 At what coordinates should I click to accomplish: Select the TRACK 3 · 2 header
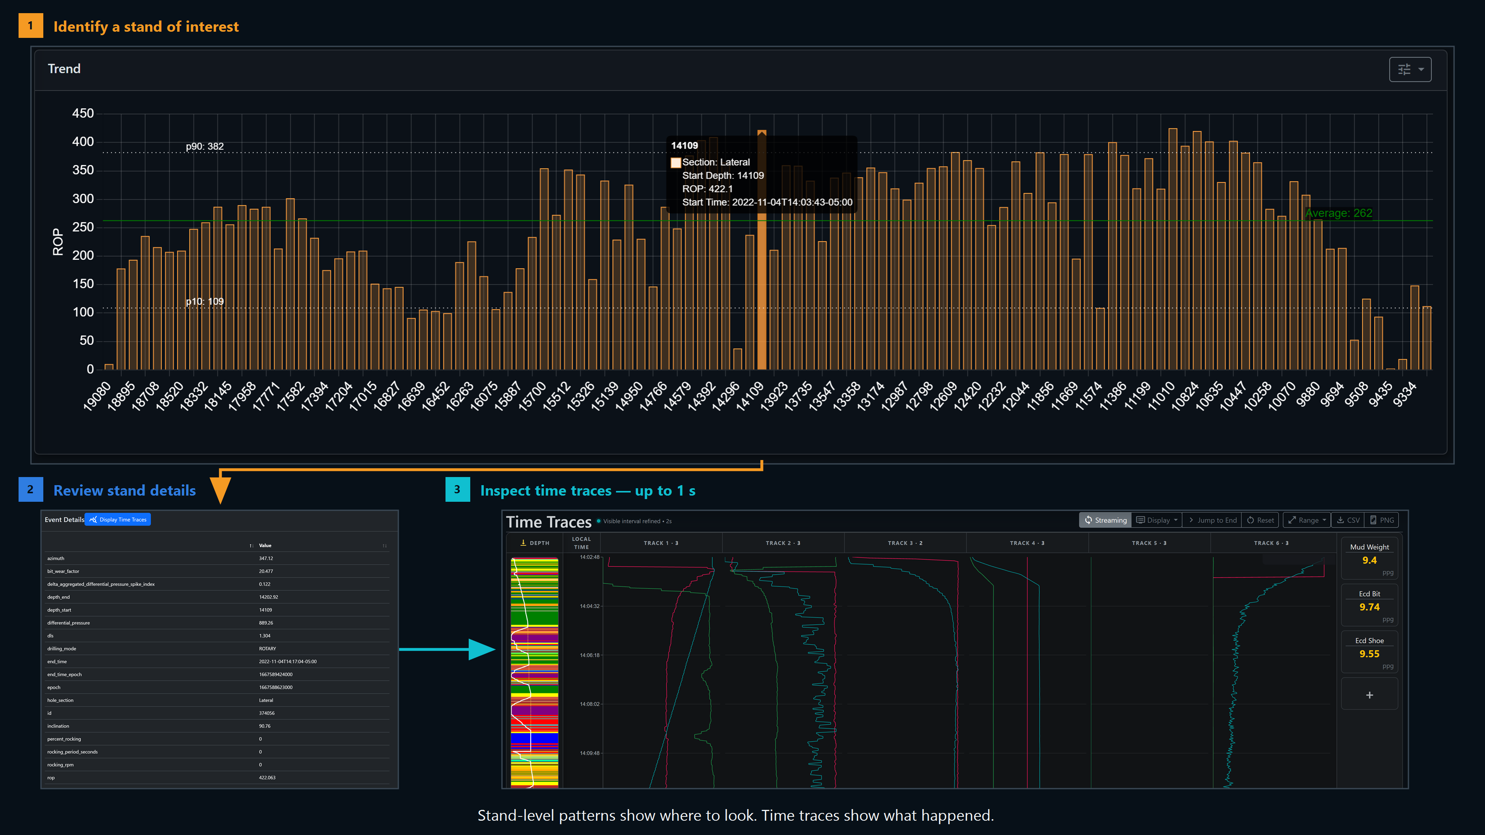tap(905, 543)
